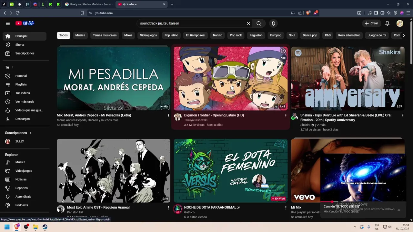Open a new browser tab with plus
Viewport: 413px width, 232px height.
tap(172, 4)
